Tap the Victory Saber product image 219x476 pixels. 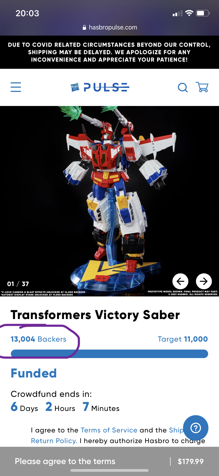109,201
